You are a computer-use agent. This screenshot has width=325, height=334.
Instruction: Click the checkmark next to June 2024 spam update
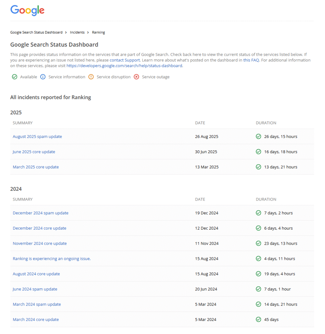[x=258, y=289]
